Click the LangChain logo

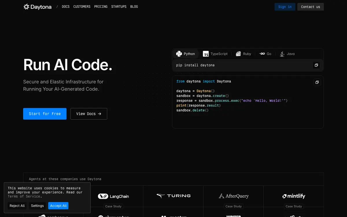(x=113, y=196)
